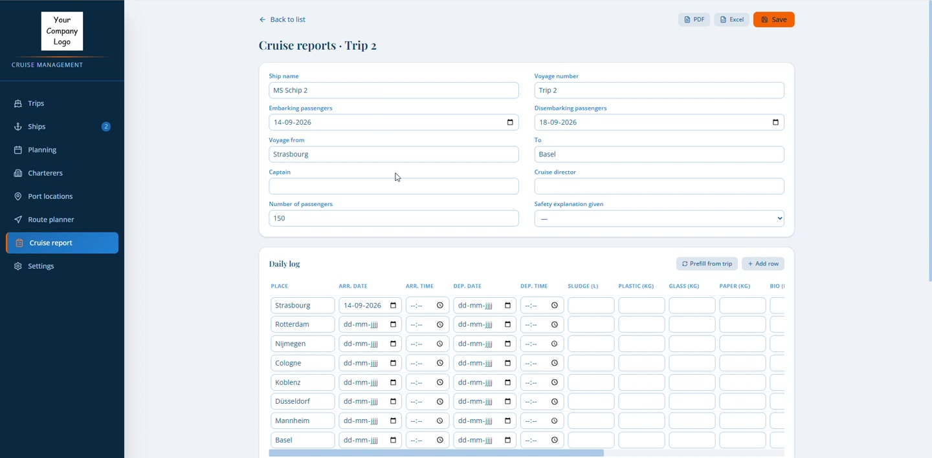Focus the Ship name field
Screen dimensions: 932x458
click(x=394, y=90)
